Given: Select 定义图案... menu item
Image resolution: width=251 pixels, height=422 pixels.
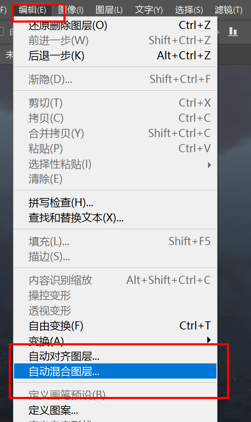Looking at the screenshot, I should pos(54,410).
